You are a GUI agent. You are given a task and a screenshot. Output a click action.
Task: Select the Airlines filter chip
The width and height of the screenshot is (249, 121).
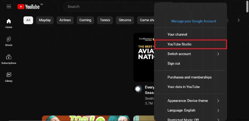pyautogui.click(x=65, y=20)
